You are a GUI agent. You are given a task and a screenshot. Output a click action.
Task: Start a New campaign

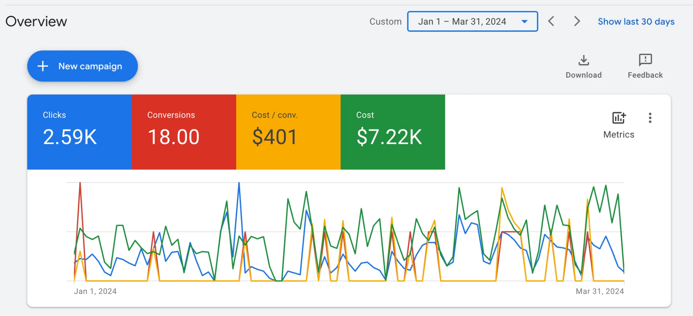click(83, 66)
